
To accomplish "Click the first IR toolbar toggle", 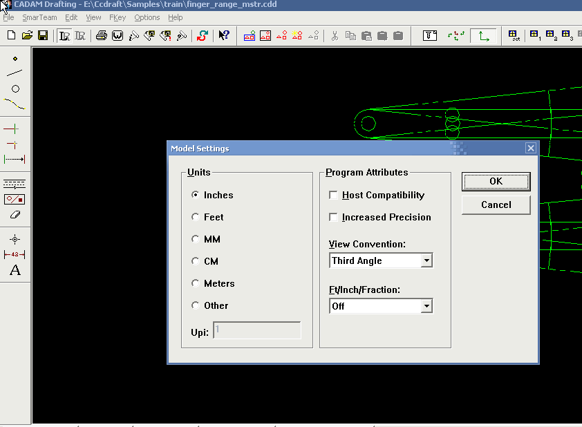I will (64, 36).
